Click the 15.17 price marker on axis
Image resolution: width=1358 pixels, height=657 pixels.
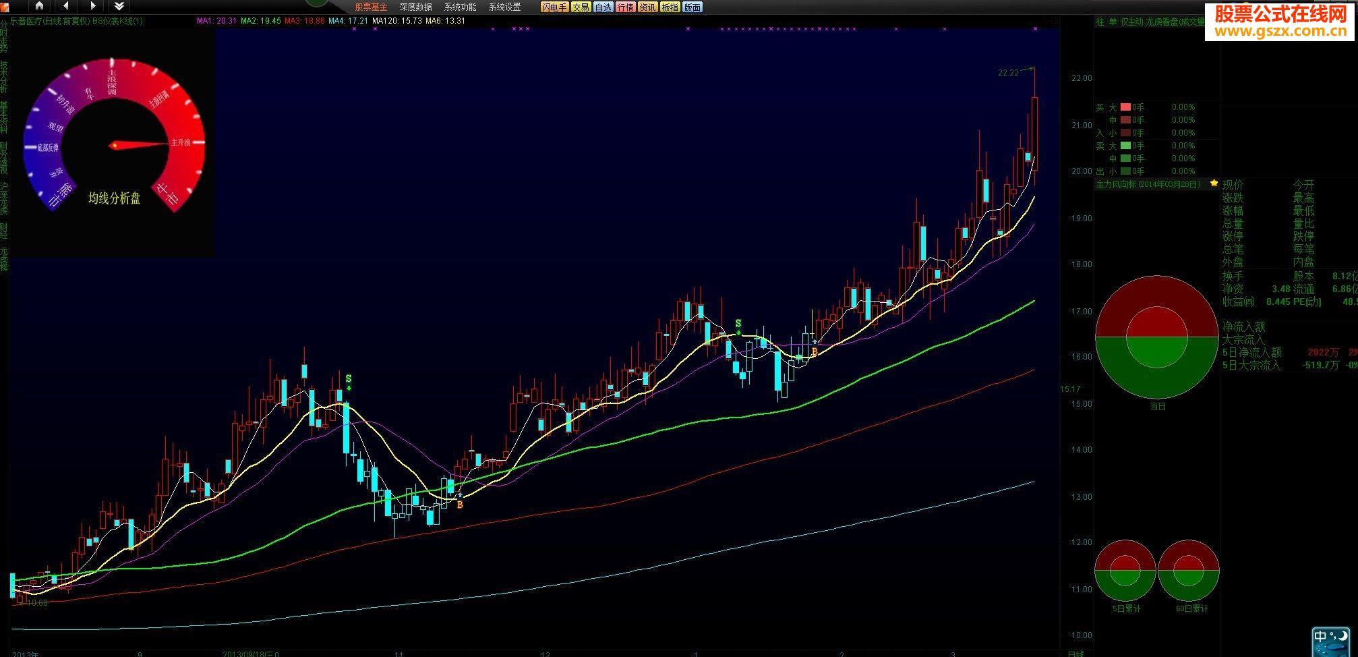(x=1070, y=389)
